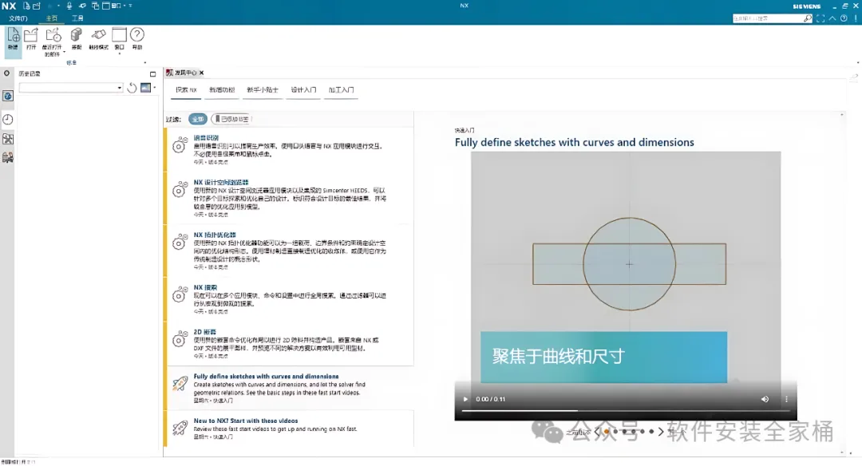Open resource bar settings gear icon

point(7,73)
